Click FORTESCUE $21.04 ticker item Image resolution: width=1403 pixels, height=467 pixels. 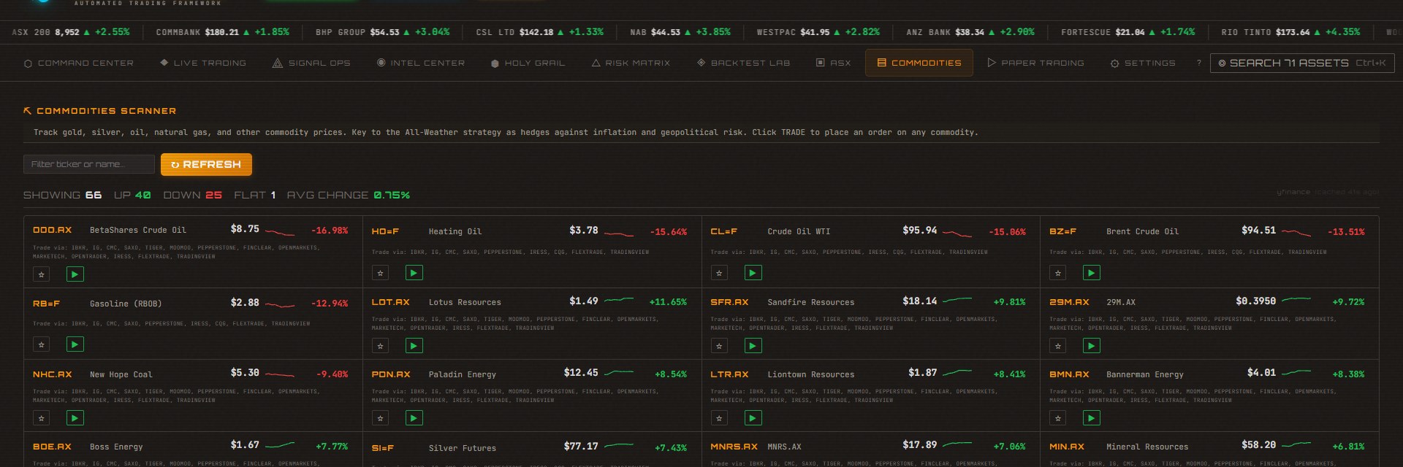click(x=1128, y=32)
